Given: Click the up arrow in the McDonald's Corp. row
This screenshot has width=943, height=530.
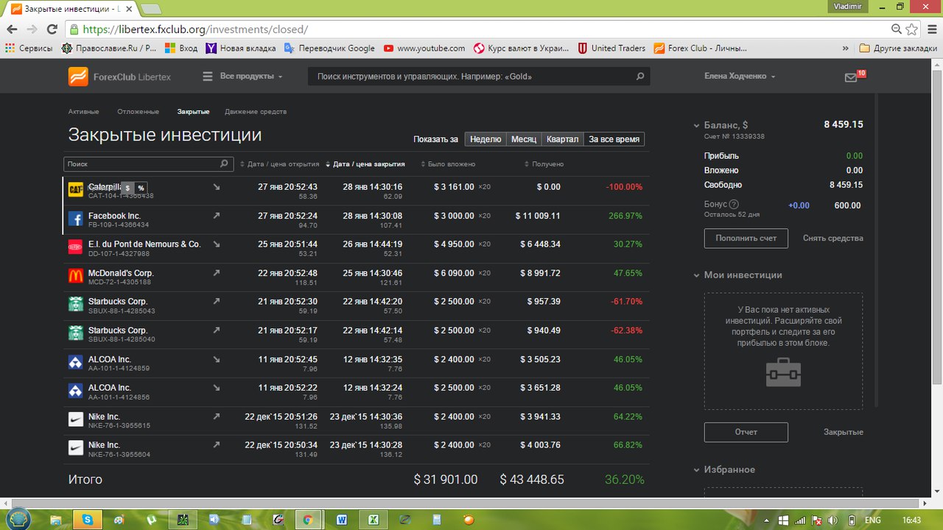Looking at the screenshot, I should (217, 273).
